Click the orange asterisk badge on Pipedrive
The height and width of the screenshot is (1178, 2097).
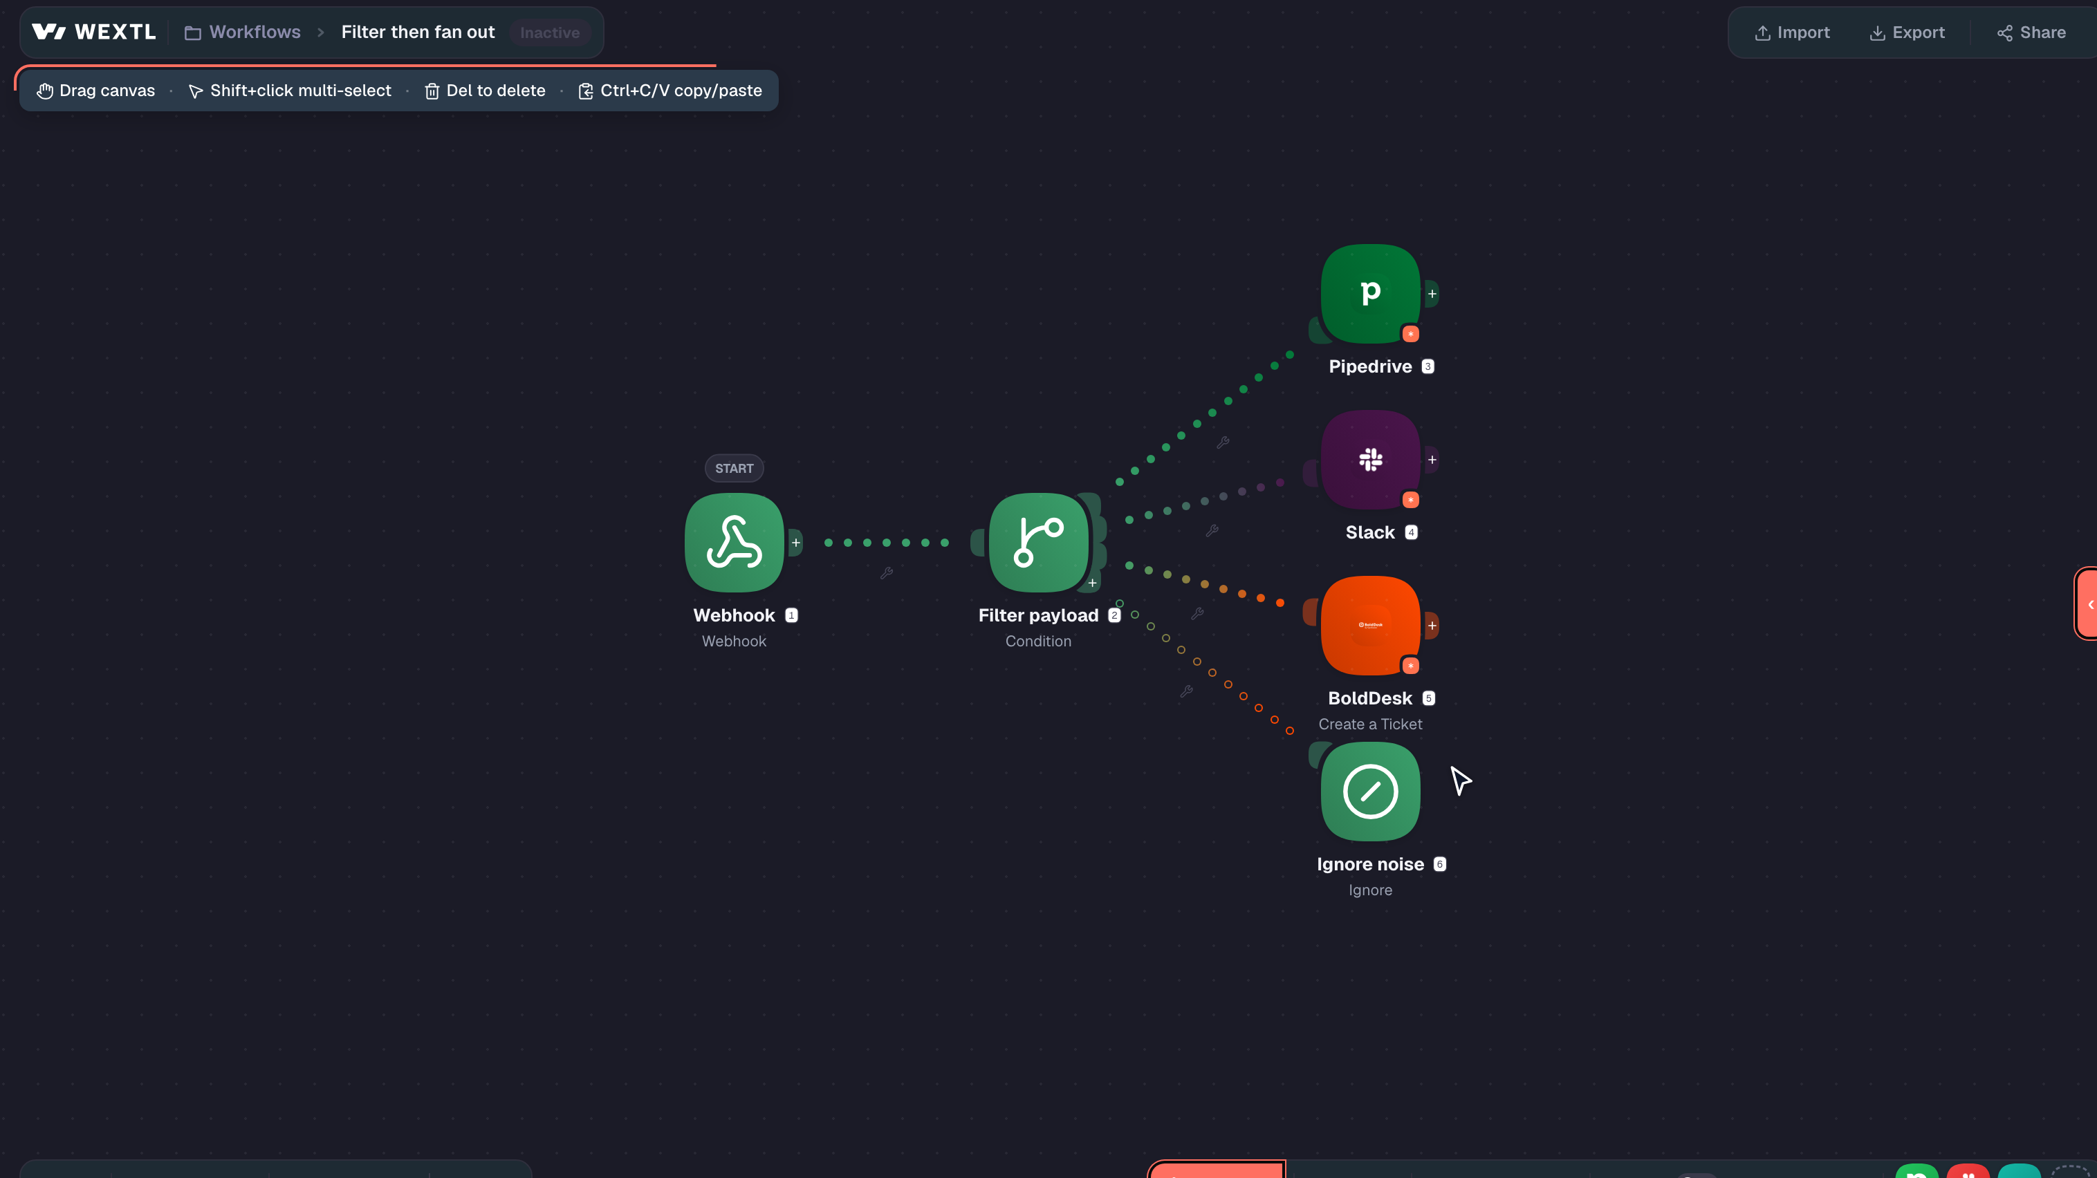1411,333
